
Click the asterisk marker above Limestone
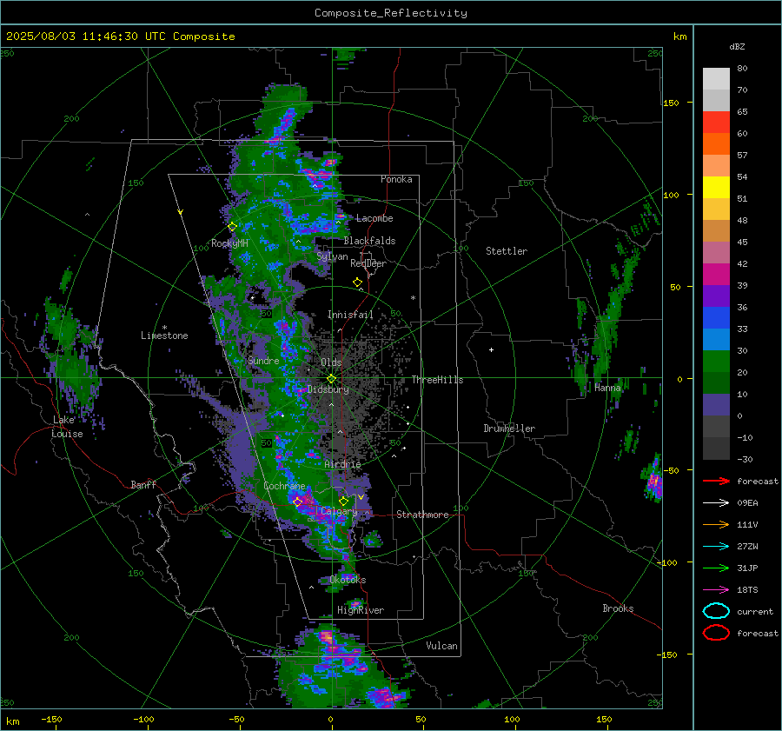pyautogui.click(x=164, y=328)
